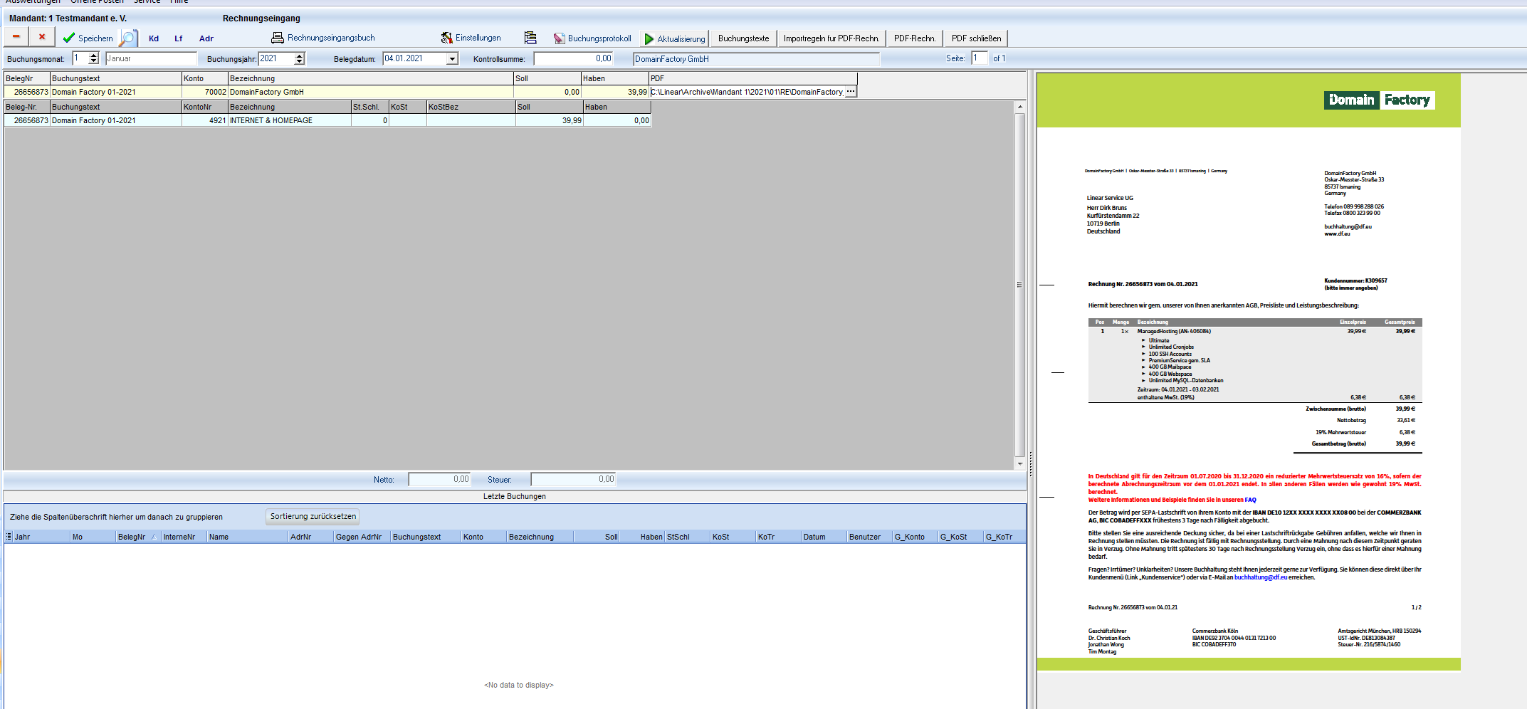Increase Buchungsmonat with up arrow
Screen dimensions: 1527x709
point(93,56)
